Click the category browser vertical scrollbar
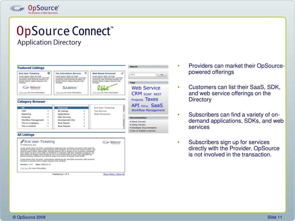295x221 pixels. pos(124,117)
